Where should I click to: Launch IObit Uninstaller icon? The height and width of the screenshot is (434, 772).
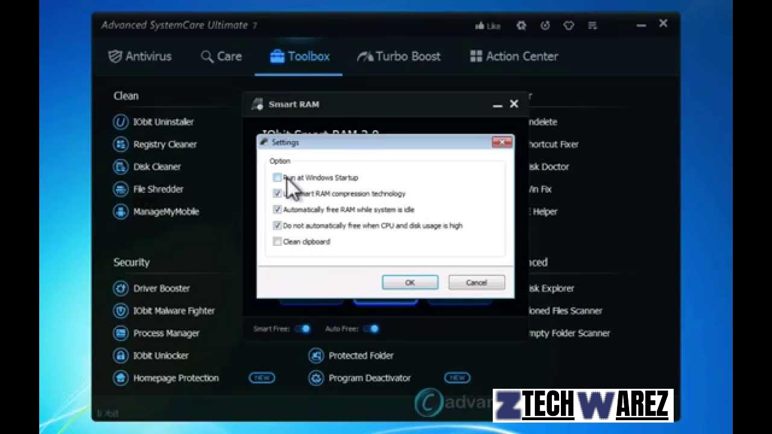tap(121, 122)
